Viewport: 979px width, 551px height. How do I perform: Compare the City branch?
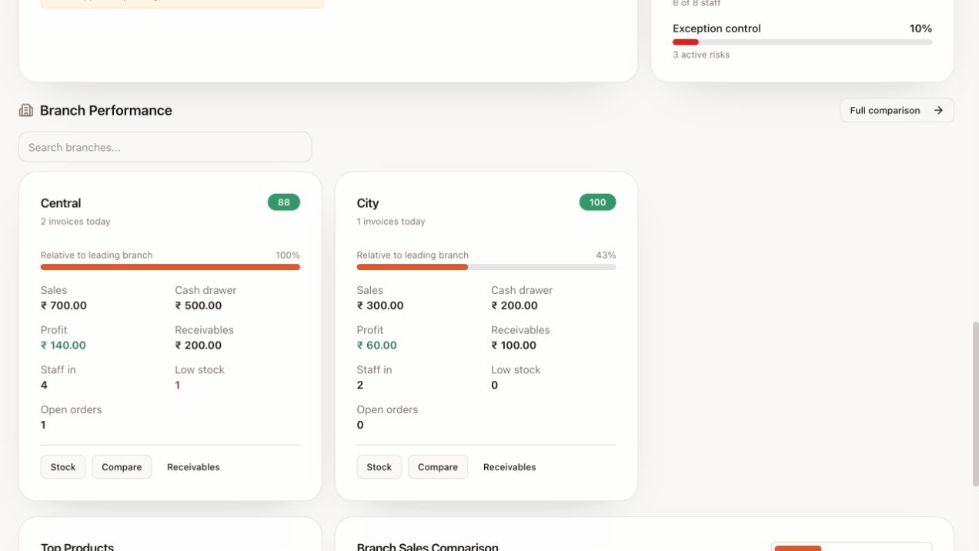(x=438, y=467)
